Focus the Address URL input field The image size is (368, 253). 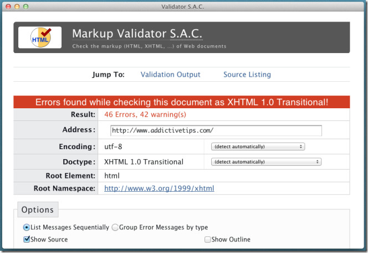[x=216, y=130]
